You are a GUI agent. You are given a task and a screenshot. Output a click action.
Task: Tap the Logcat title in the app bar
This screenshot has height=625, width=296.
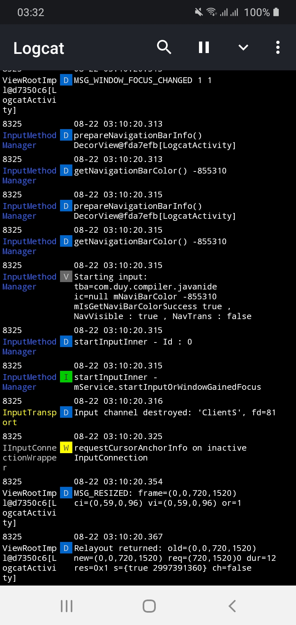point(38,48)
